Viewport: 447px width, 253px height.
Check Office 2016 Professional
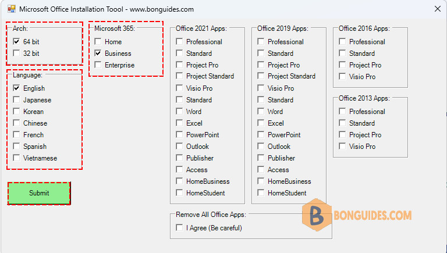[342, 42]
